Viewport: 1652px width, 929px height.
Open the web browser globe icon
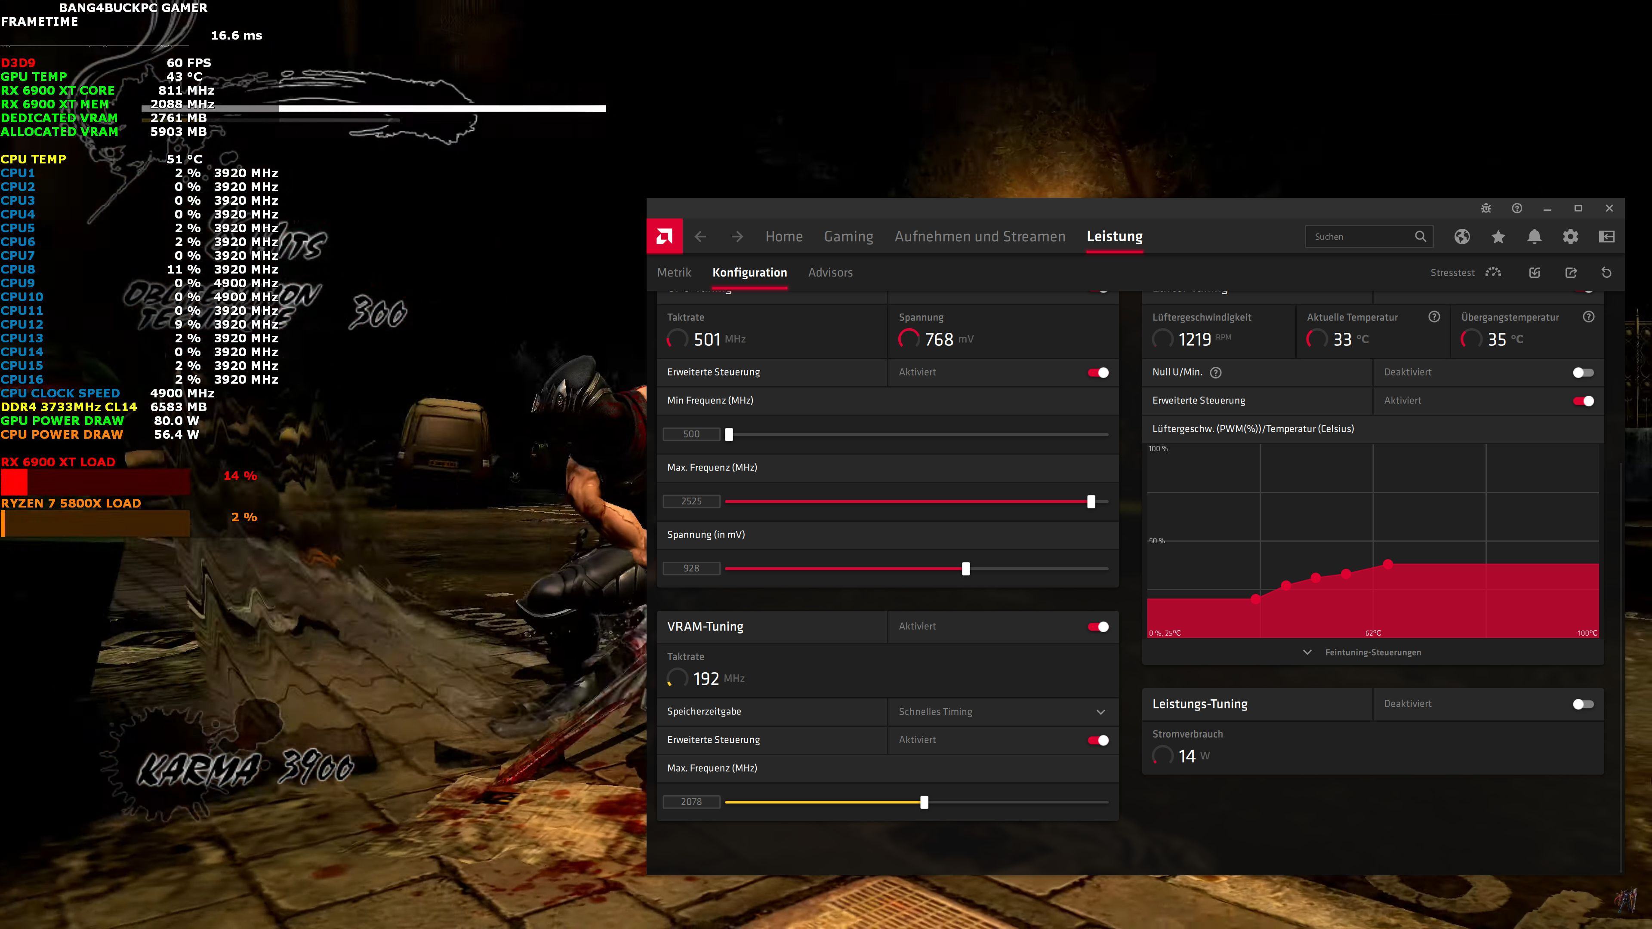[x=1461, y=237]
